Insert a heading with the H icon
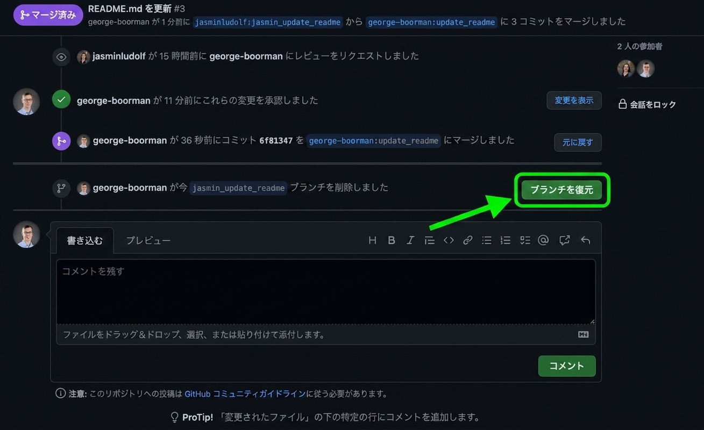The image size is (704, 430). pyautogui.click(x=372, y=240)
